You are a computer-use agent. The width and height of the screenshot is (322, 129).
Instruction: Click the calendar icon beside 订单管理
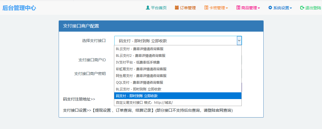click(x=177, y=8)
